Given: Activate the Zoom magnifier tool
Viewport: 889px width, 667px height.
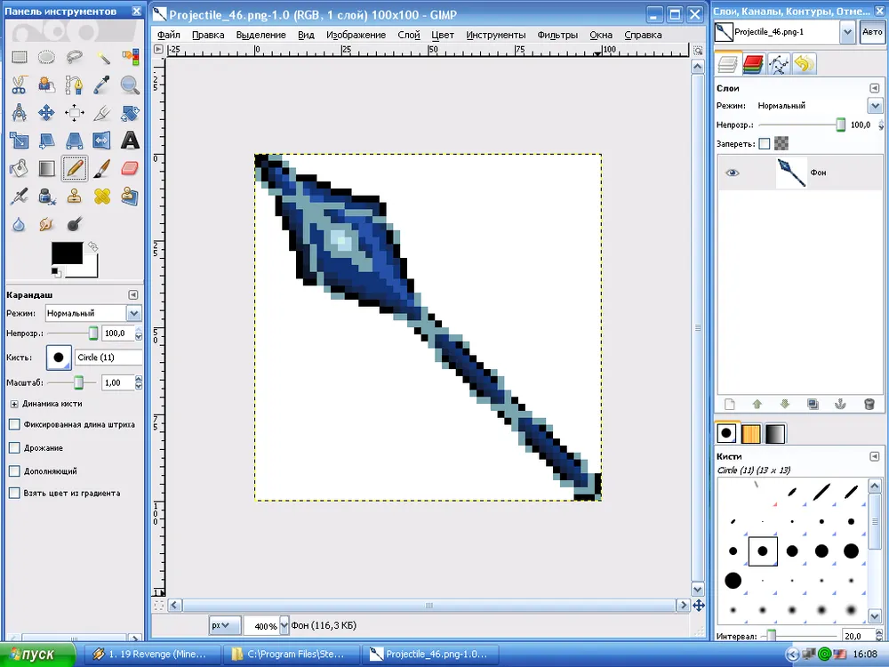Looking at the screenshot, I should (130, 85).
